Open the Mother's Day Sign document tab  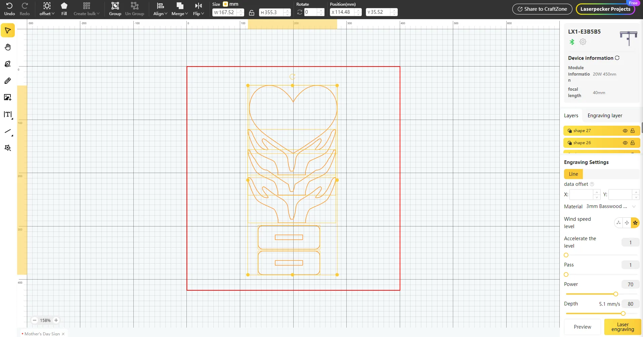42,334
